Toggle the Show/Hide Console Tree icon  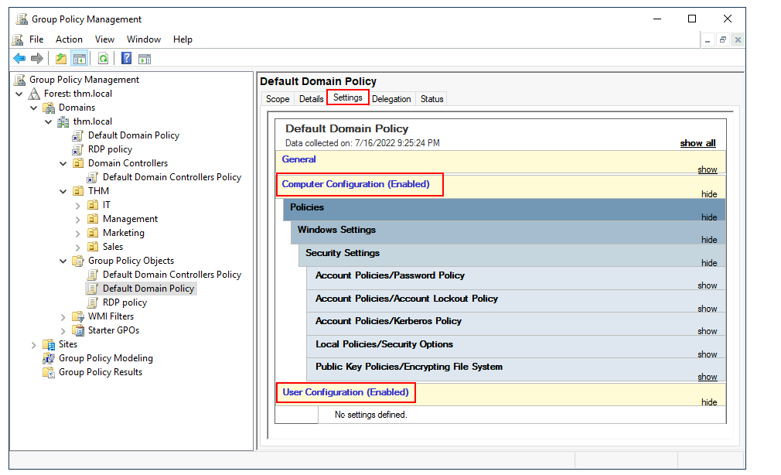point(80,59)
